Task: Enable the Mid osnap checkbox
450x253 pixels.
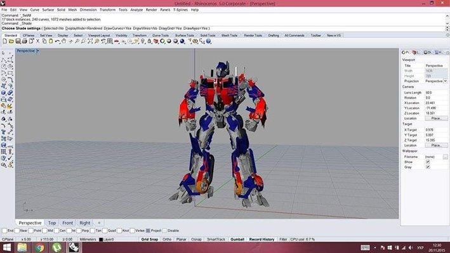Action: [x=45, y=231]
